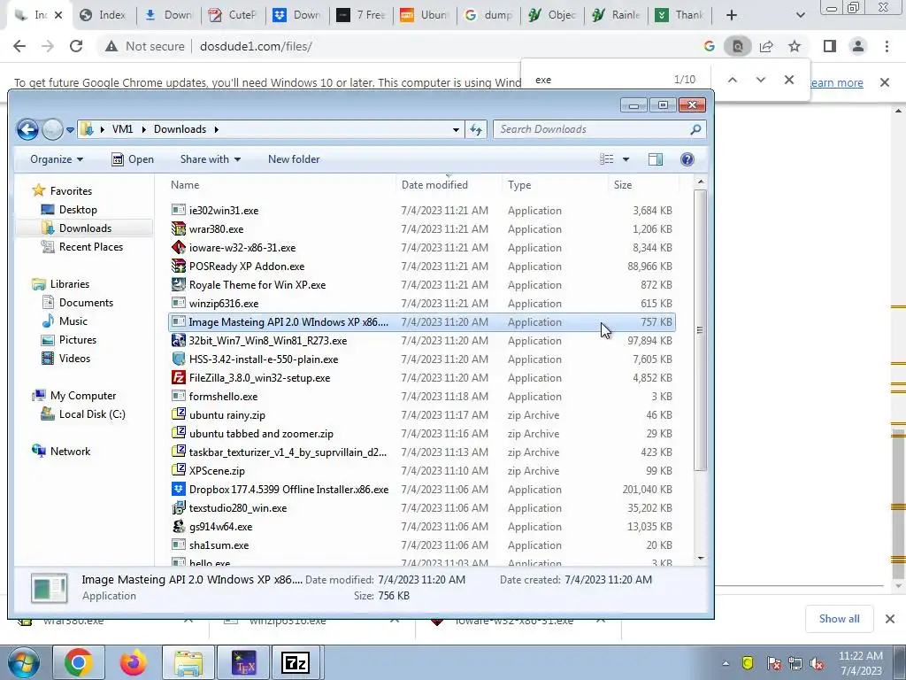
Task: Click the Chrome reload button
Action: [x=76, y=46]
